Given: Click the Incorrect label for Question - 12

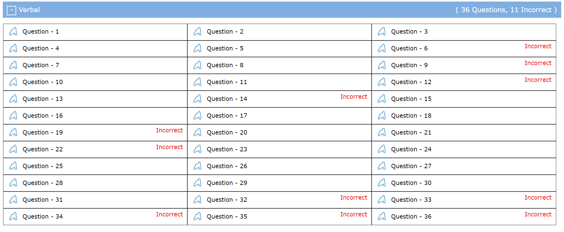Looking at the screenshot, I should pyautogui.click(x=538, y=80).
